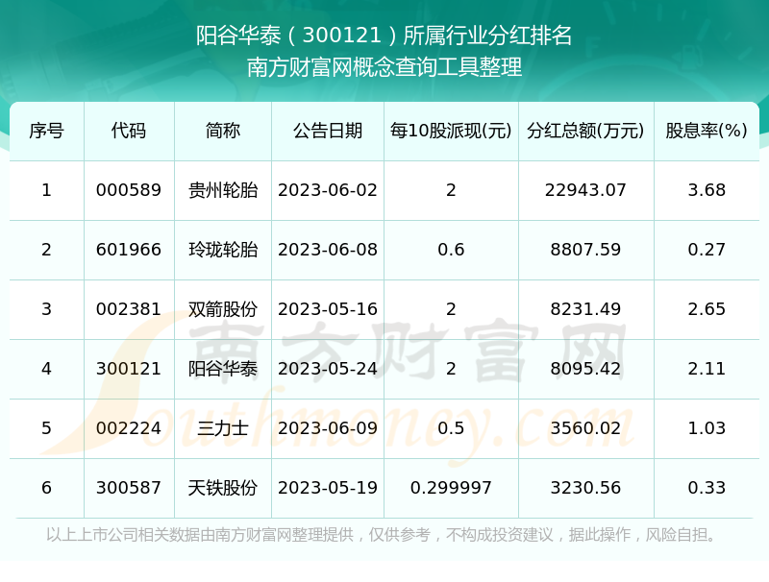Click the date 2023-05-16

[x=328, y=309]
